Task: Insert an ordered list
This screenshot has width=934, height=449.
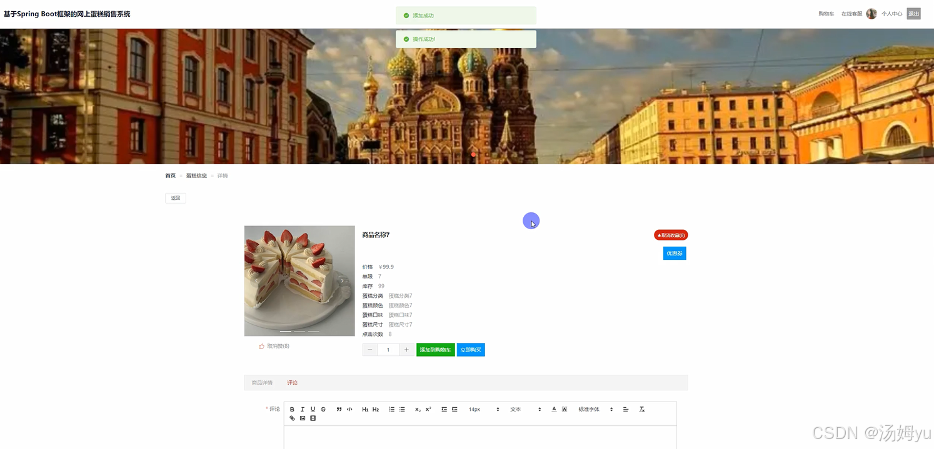Action: tap(391, 410)
